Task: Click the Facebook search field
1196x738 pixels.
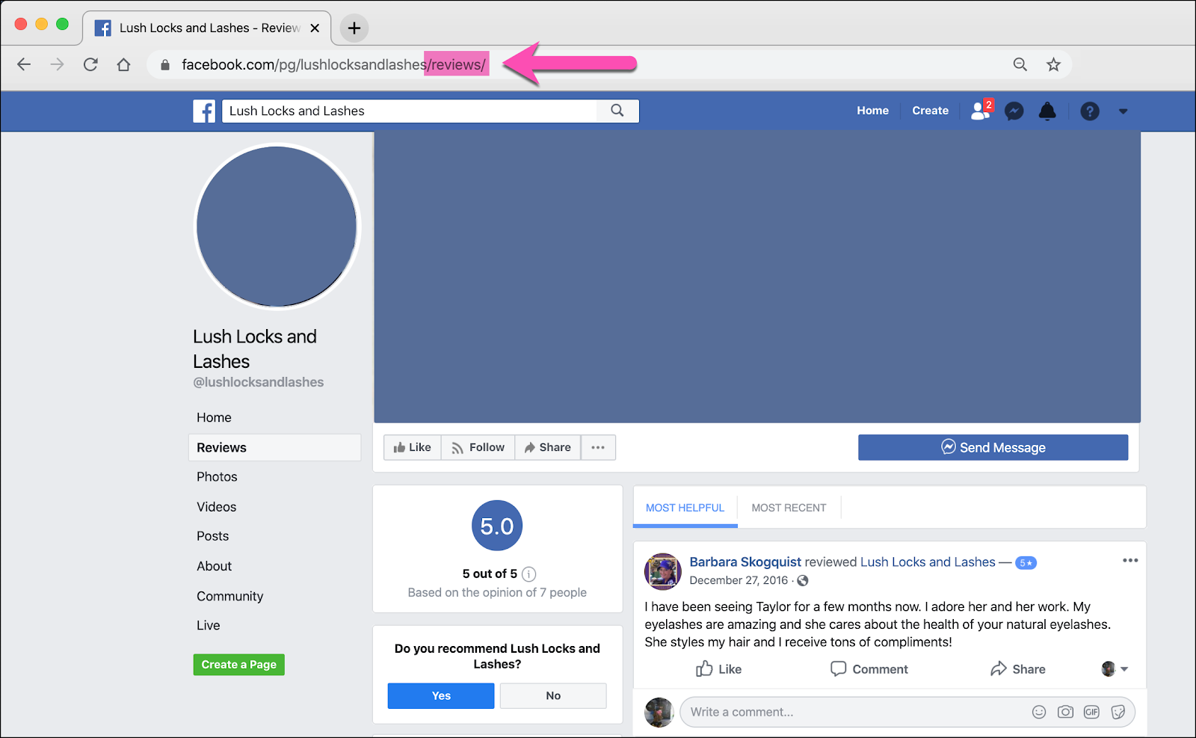Action: pos(410,111)
